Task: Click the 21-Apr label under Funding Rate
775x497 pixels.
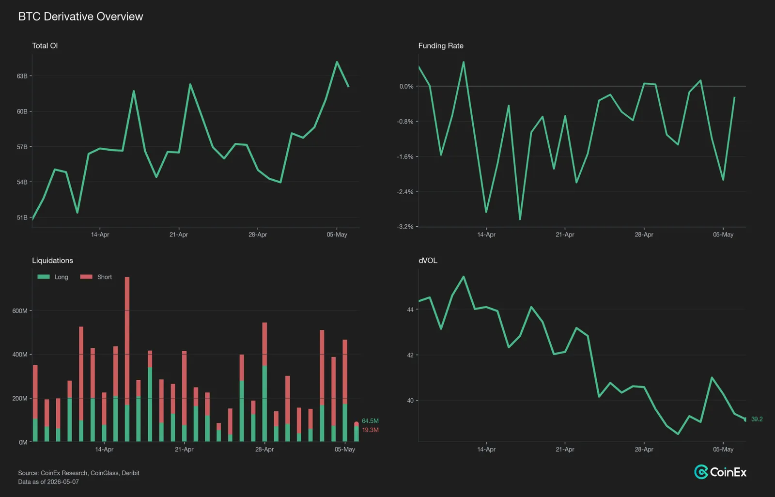Action: 565,234
